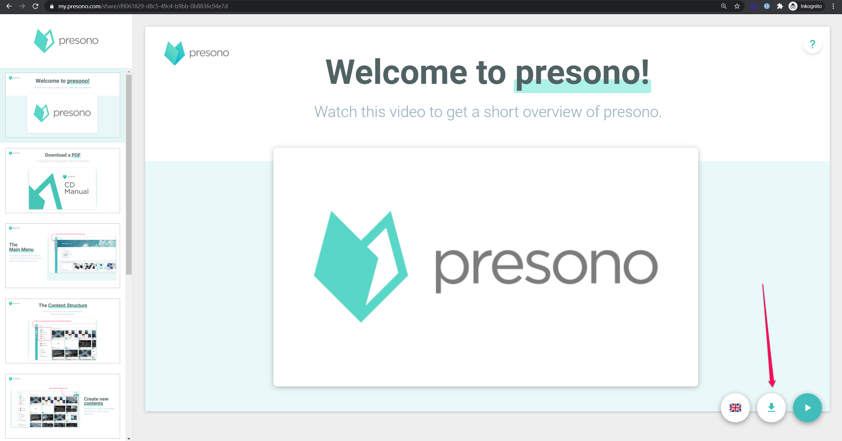842x441 pixels.
Task: Click the presono logo in the sidebar
Action: pos(66,41)
